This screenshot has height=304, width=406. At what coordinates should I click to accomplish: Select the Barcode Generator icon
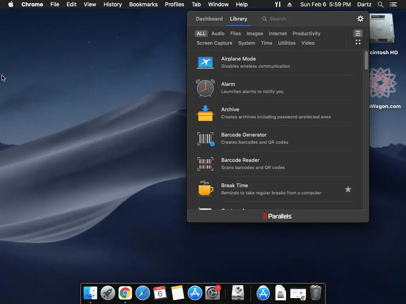(x=206, y=139)
